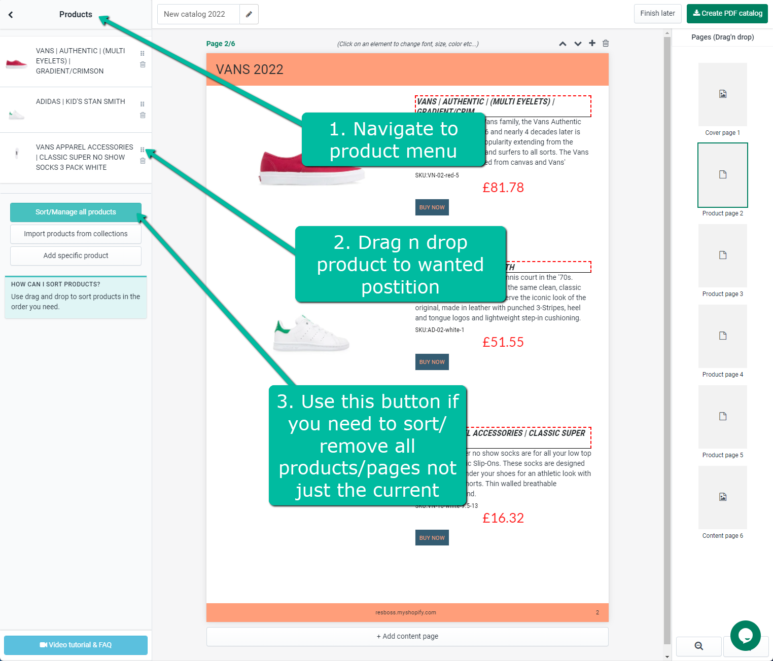Grab drag handle for Vans socks product

143,150
